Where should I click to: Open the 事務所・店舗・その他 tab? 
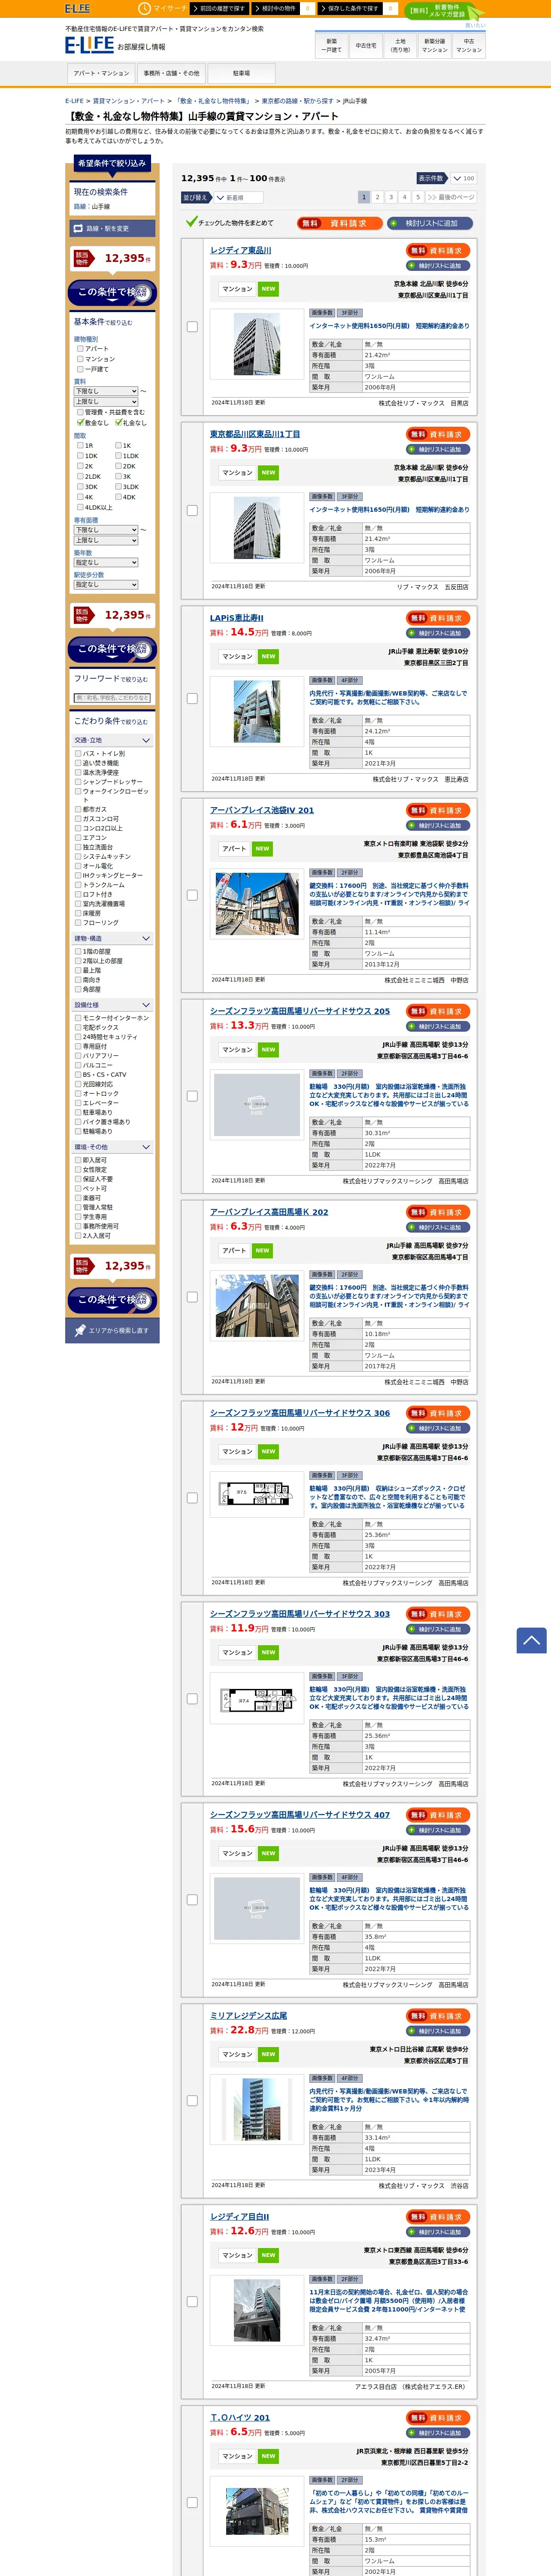tap(171, 73)
